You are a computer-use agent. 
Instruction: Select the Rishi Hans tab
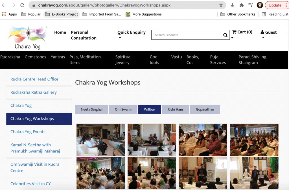pyautogui.click(x=176, y=110)
